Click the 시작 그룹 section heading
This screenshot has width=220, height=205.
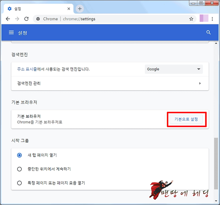click(20, 140)
